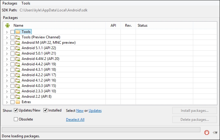
Task: Click the Android 5.1.1 package folder icon
Action: click(x=18, y=48)
